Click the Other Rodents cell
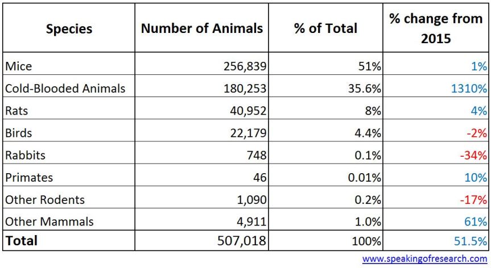Viewport: 491px width, 268px height. pyautogui.click(x=45, y=200)
